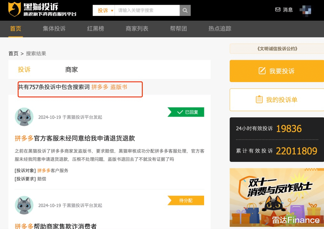Open 商家列表 navigation tab
The image size is (324, 229).
[137, 29]
